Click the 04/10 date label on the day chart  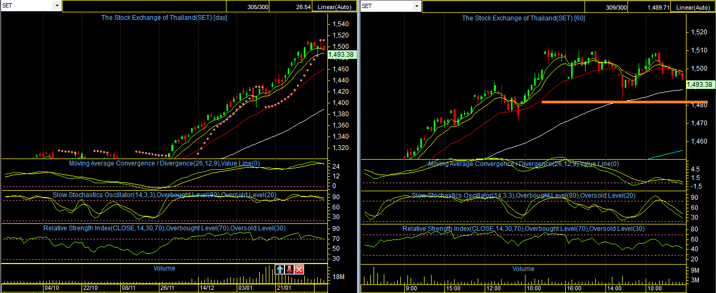pos(52,288)
